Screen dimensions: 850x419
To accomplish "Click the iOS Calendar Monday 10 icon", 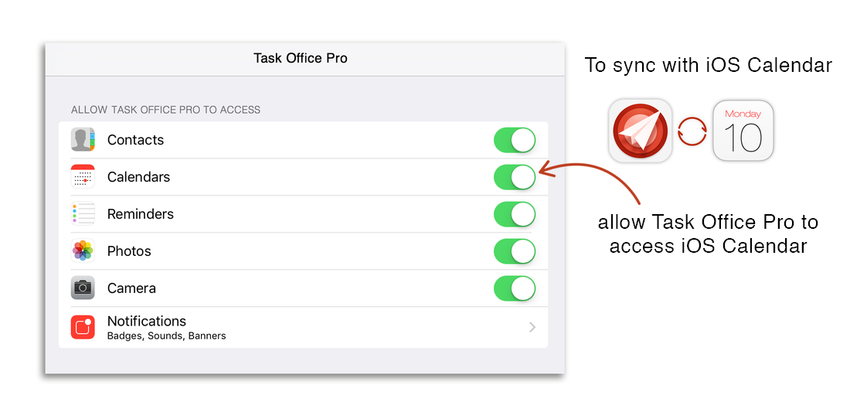I will (x=743, y=131).
